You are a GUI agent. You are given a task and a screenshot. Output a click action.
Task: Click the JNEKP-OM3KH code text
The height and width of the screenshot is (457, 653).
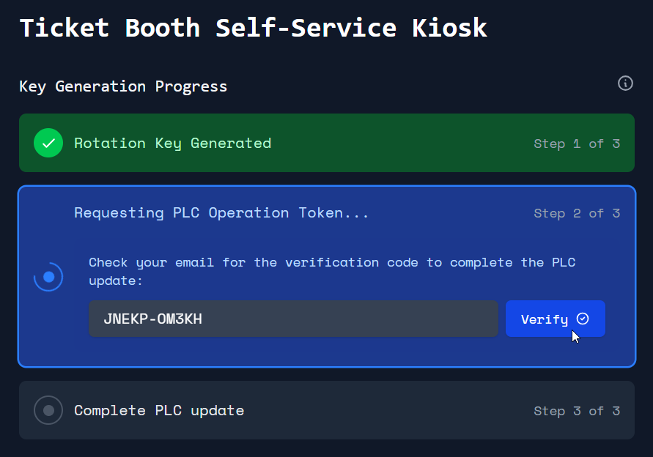pos(152,319)
